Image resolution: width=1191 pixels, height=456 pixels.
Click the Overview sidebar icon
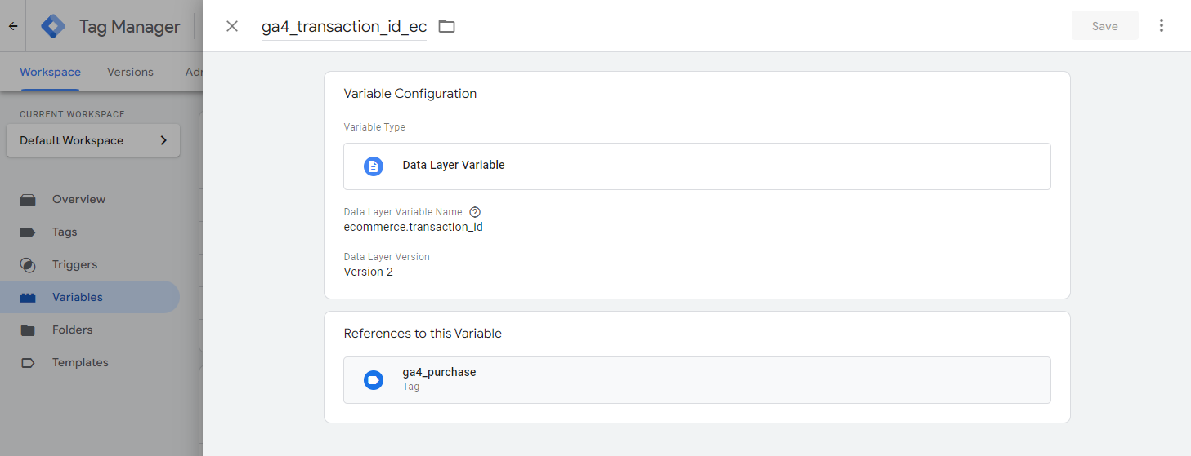coord(28,199)
